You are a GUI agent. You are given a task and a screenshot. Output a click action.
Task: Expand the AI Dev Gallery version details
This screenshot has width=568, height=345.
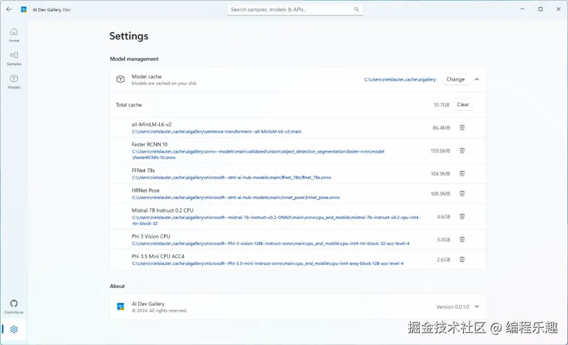pos(476,307)
